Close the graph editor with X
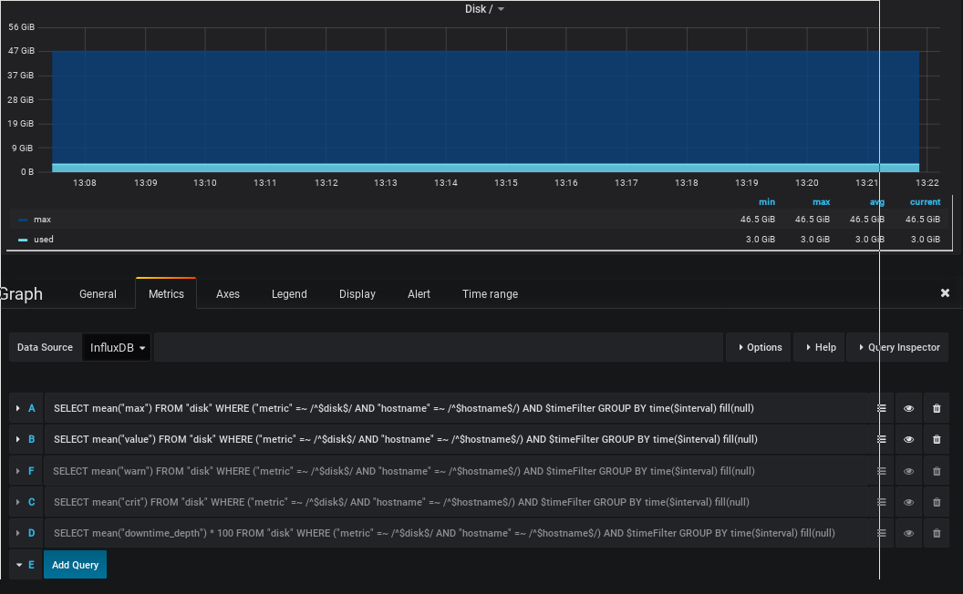Image resolution: width=963 pixels, height=594 pixels. pos(945,293)
